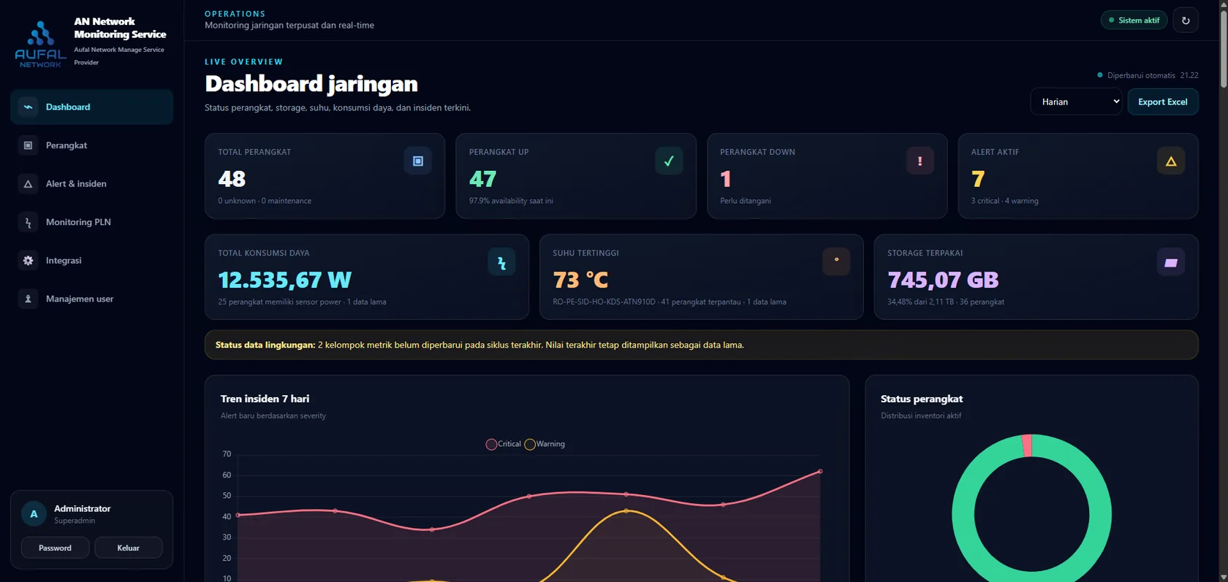
Task: Go to the Perangkat page
Action: coord(92,145)
